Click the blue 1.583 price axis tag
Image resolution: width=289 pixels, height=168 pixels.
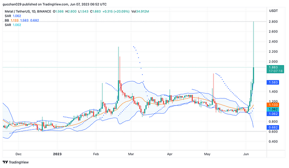point(273,82)
